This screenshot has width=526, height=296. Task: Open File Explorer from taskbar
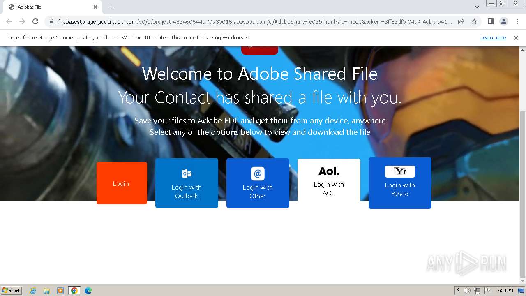46,291
